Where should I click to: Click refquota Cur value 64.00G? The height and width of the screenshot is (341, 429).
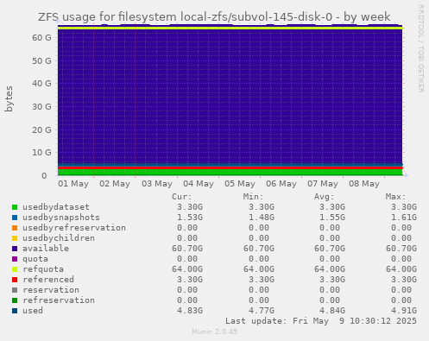click(x=187, y=269)
